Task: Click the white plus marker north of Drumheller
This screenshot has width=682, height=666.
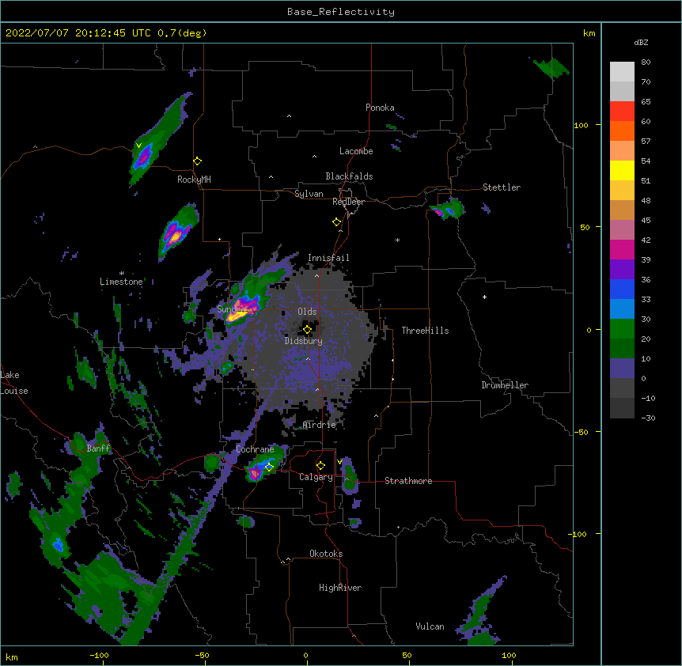Action: tap(484, 297)
